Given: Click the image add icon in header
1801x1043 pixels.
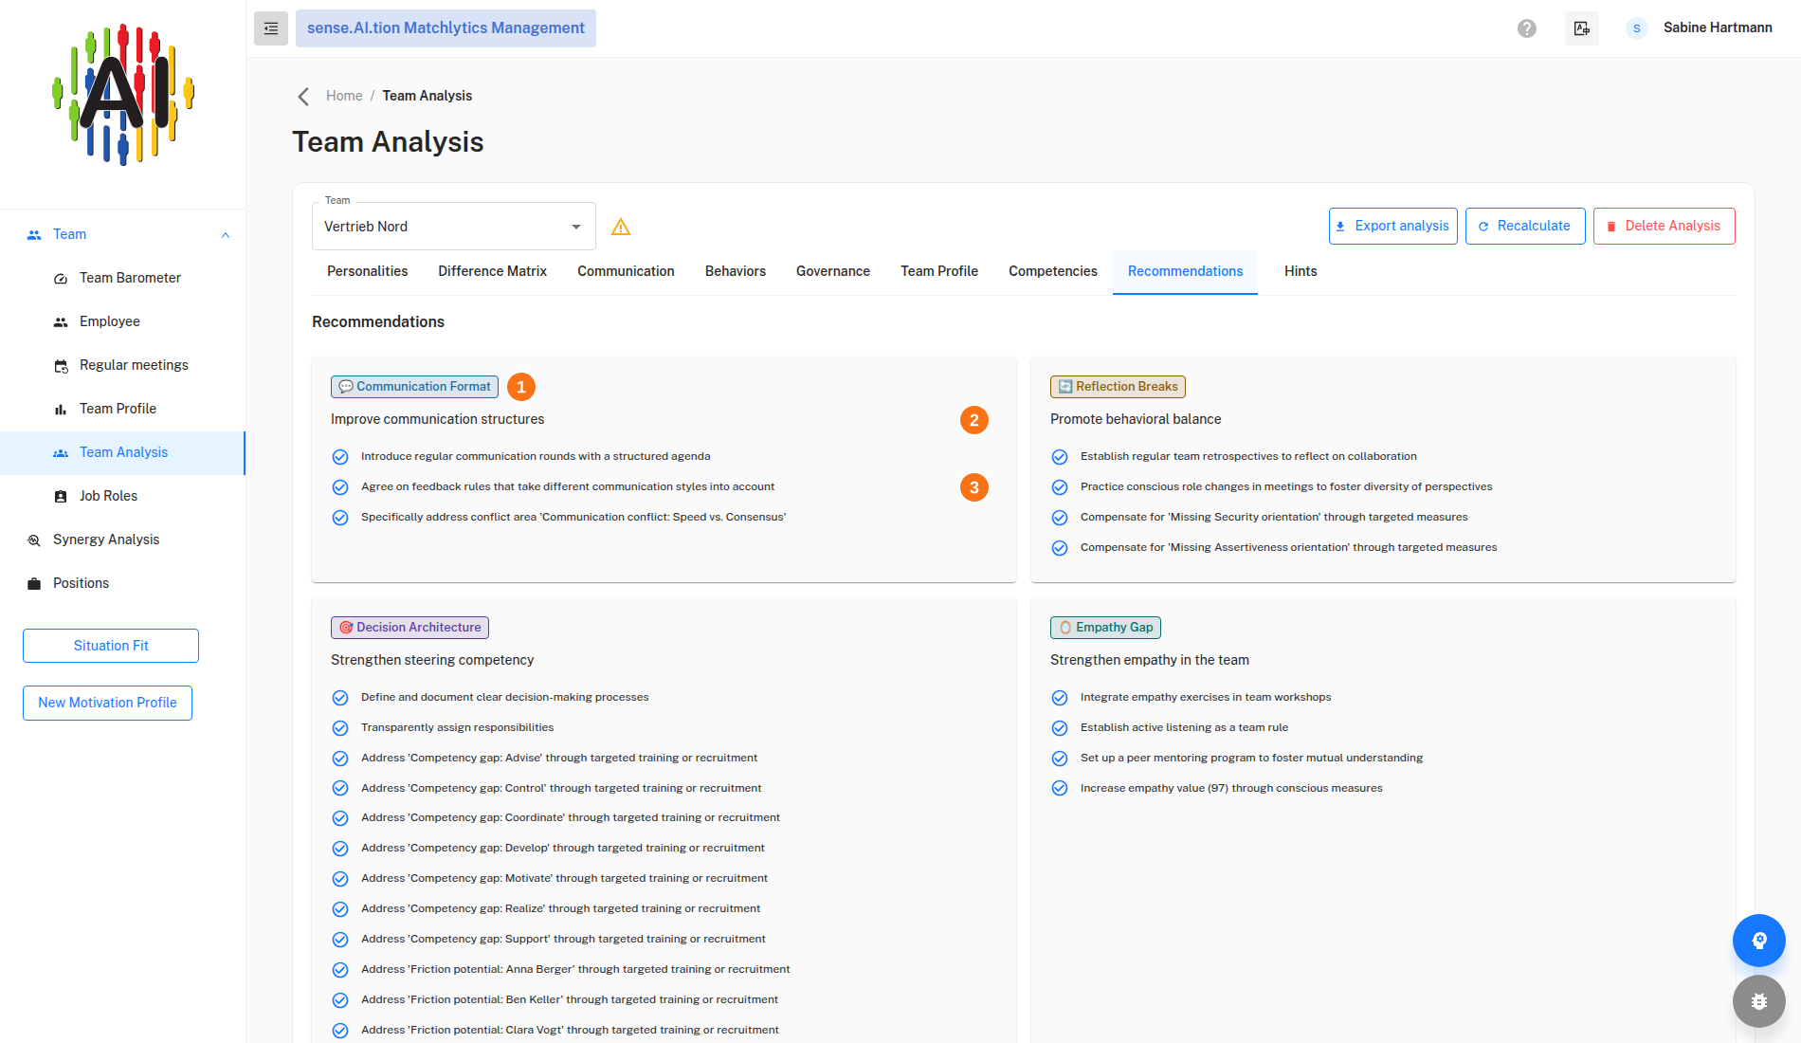Looking at the screenshot, I should click(1582, 28).
